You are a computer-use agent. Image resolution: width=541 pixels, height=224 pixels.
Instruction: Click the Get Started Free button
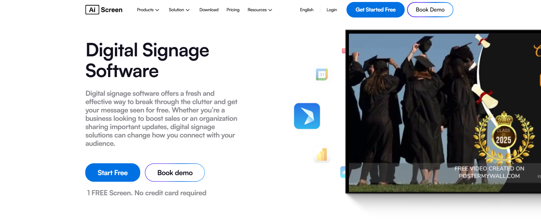tap(376, 10)
